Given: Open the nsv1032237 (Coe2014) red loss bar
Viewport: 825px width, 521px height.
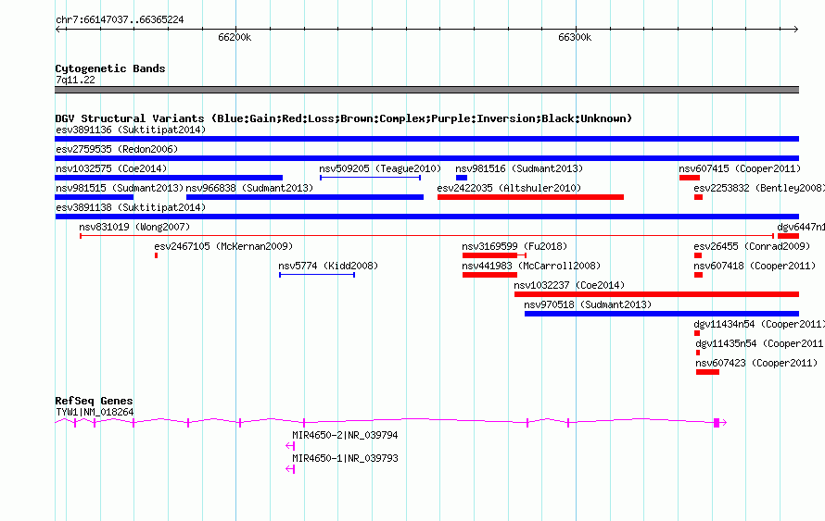Looking at the screenshot, I should click(x=656, y=294).
